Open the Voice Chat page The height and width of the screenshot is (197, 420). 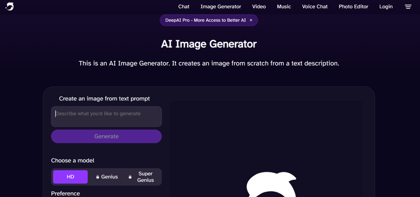[x=315, y=7]
